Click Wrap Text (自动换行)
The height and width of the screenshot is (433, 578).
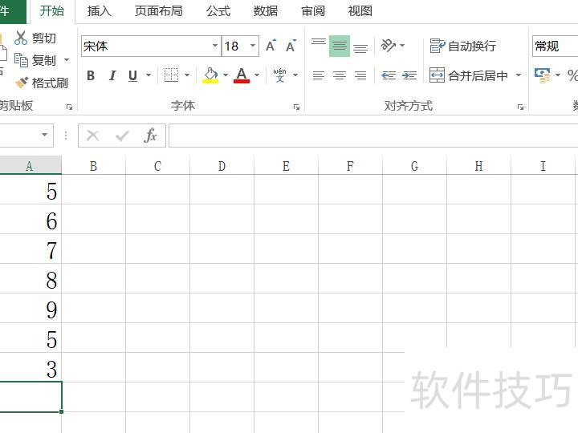[463, 46]
